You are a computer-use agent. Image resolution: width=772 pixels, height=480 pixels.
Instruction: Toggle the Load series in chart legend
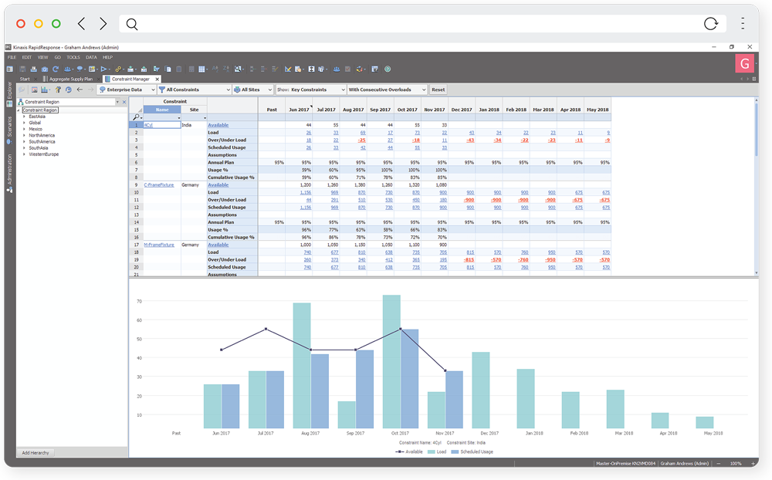click(438, 451)
